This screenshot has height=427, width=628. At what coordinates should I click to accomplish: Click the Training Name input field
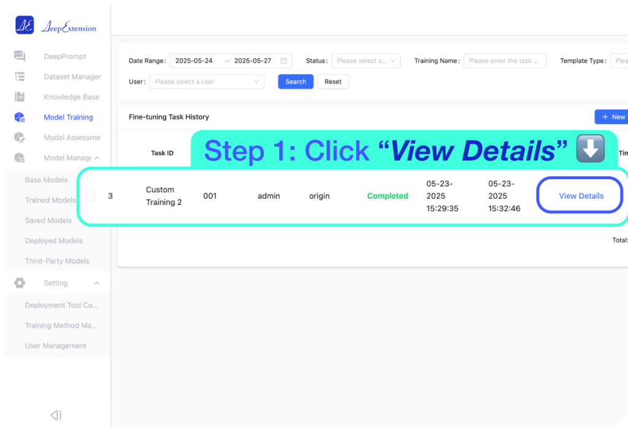tap(505, 61)
